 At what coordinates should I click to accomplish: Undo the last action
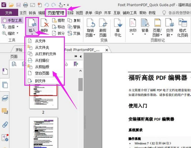pyautogui.click(x=47, y=5)
